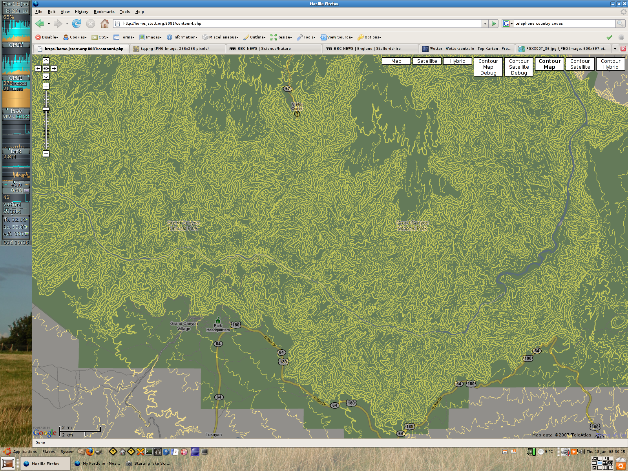Open the Disable dropdown in developer toolbar
The height and width of the screenshot is (471, 628).
point(47,37)
